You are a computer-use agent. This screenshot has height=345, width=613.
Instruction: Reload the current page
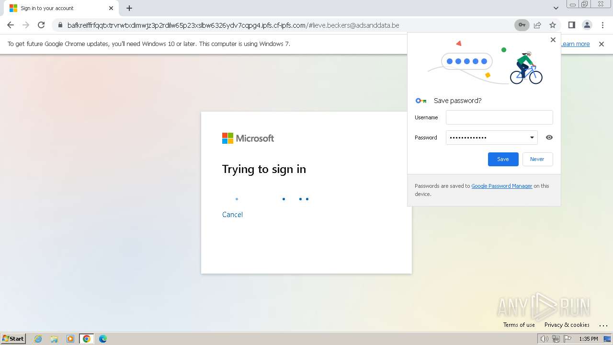coord(41,25)
